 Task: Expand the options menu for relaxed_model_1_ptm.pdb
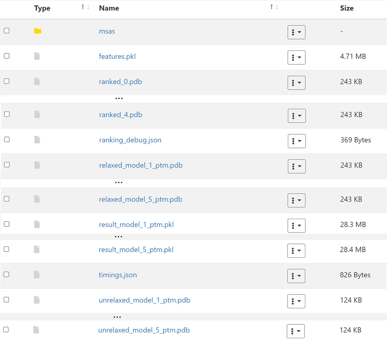(x=296, y=167)
